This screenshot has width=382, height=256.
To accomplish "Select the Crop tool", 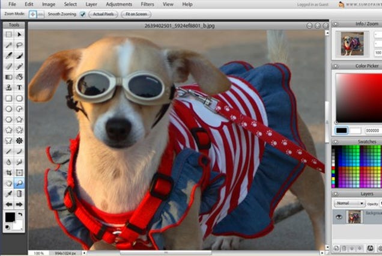I will pyautogui.click(x=8, y=172).
